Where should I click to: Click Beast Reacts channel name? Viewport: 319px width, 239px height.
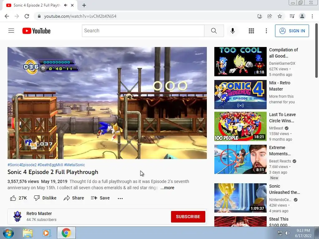tap(280, 161)
